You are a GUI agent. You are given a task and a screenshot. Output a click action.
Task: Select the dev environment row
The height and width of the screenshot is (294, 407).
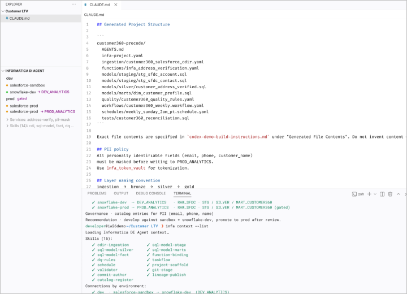click(x=10, y=78)
